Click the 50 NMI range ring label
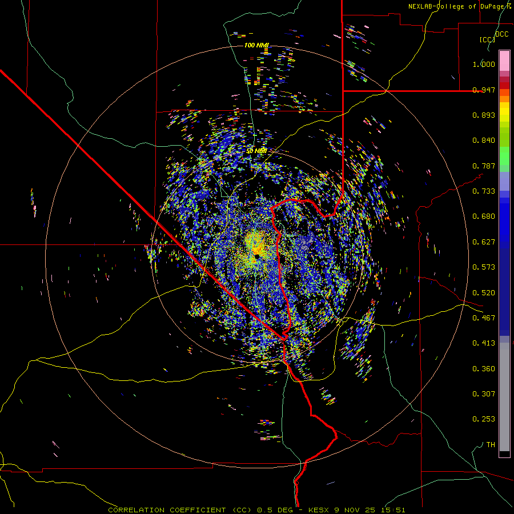The height and width of the screenshot is (514, 514). pyautogui.click(x=256, y=151)
